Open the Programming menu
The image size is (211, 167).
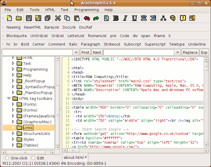[x=87, y=10]
